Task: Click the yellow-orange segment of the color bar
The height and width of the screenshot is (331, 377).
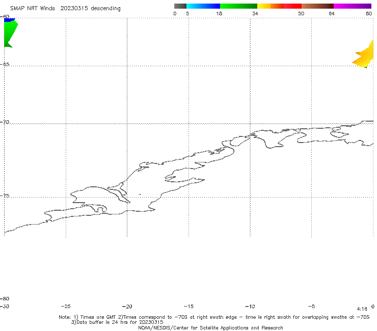Action: pyautogui.click(x=270, y=6)
